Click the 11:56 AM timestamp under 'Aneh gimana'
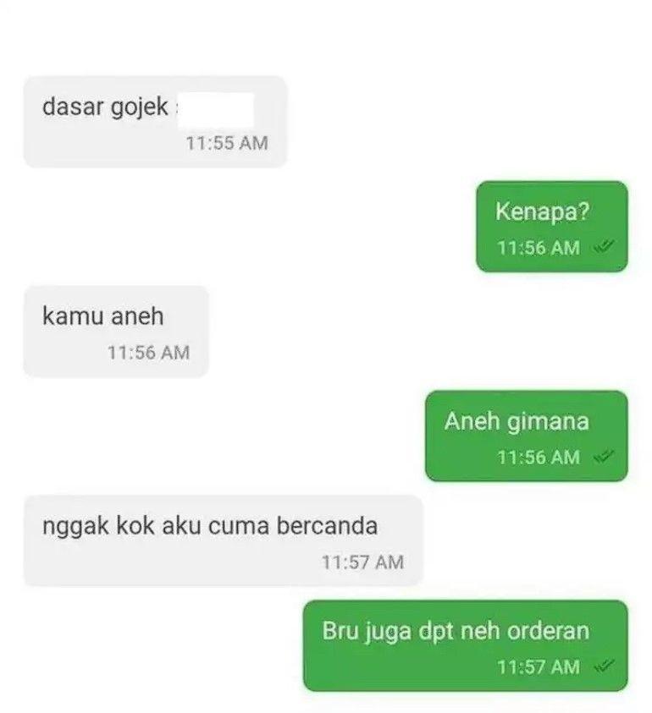The height and width of the screenshot is (713, 652). click(x=539, y=457)
